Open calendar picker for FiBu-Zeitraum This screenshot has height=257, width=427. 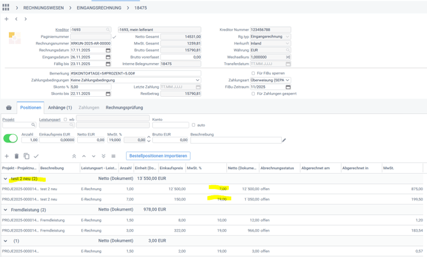point(288,87)
